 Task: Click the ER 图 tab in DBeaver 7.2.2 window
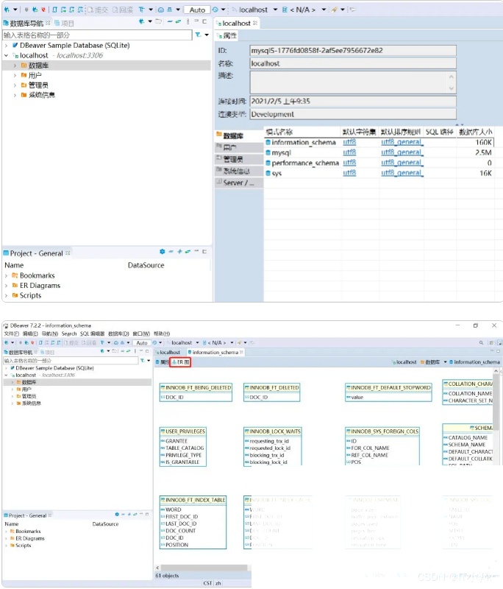(x=180, y=362)
